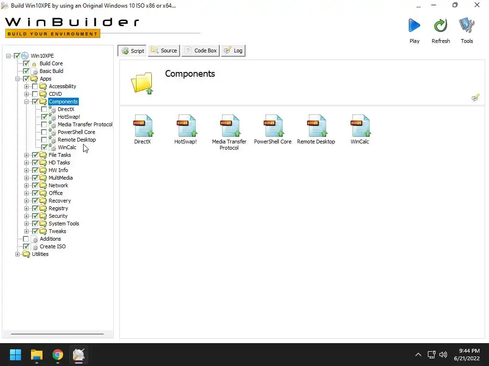Open File Explorer from the taskbar
Image resolution: width=489 pixels, height=366 pixels.
[x=36, y=355]
